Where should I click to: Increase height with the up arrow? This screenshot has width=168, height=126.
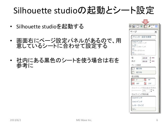150,61
